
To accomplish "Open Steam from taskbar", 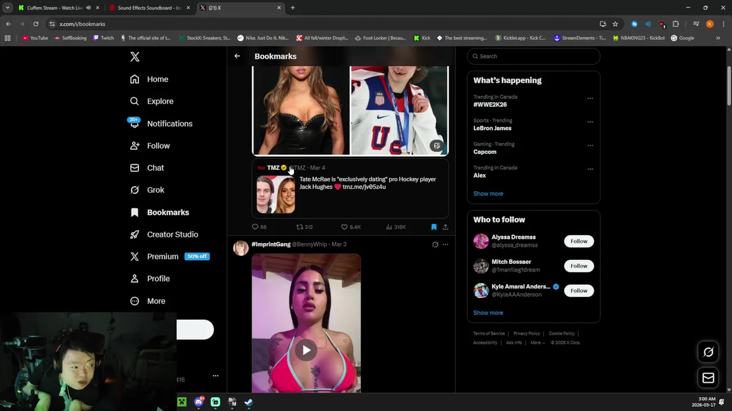I will pyautogui.click(x=249, y=402).
